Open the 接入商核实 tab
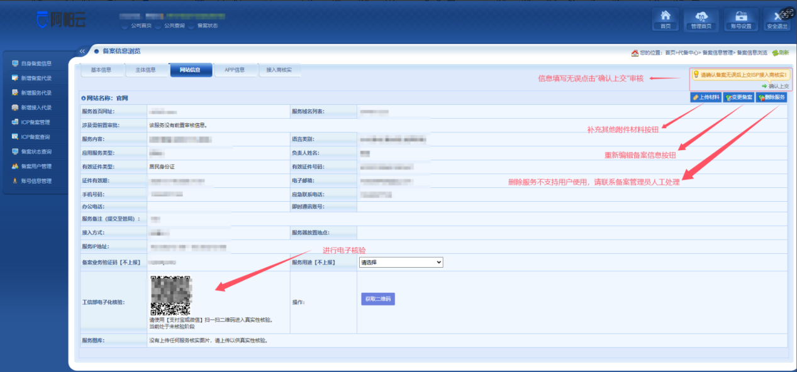 point(279,70)
